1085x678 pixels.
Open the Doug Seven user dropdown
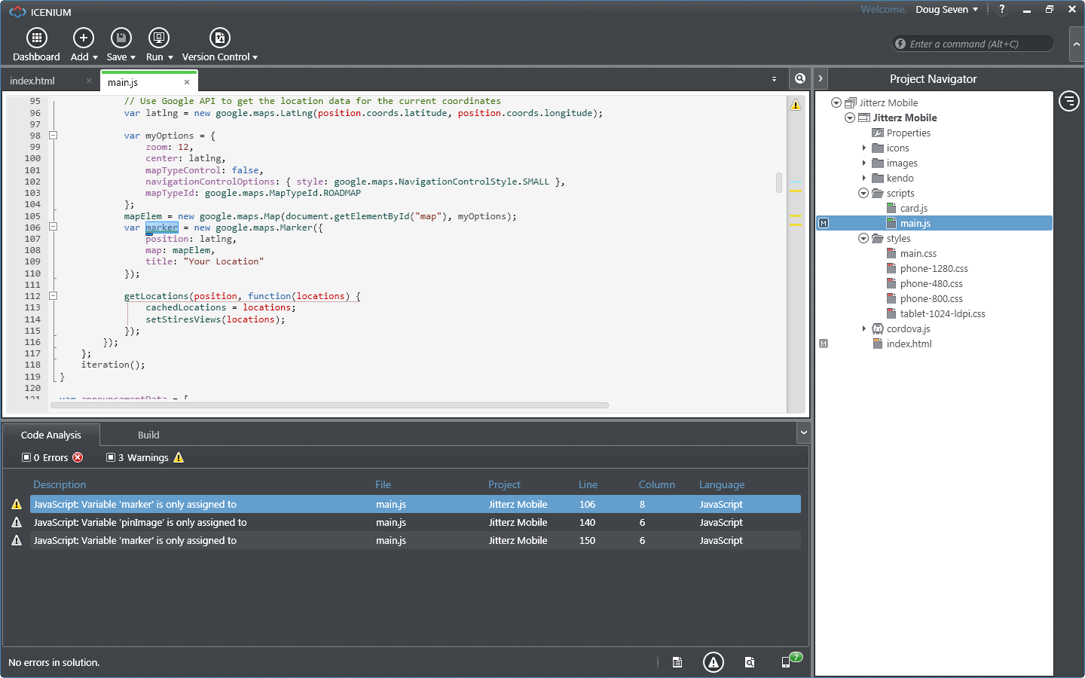click(x=946, y=10)
